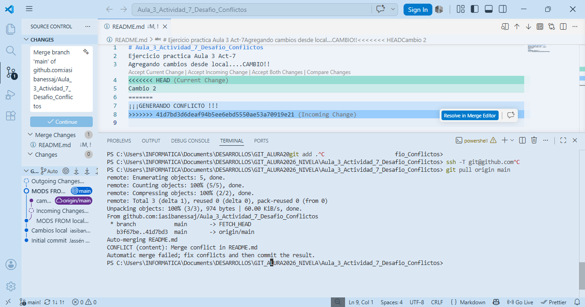Click the open changes icon in editor toolbar
This screenshot has width=585, height=307.
540,26
